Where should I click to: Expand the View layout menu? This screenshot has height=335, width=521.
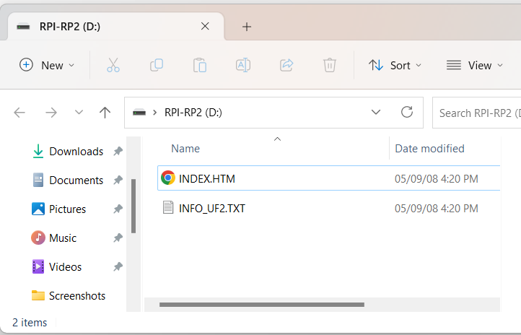[x=474, y=65]
